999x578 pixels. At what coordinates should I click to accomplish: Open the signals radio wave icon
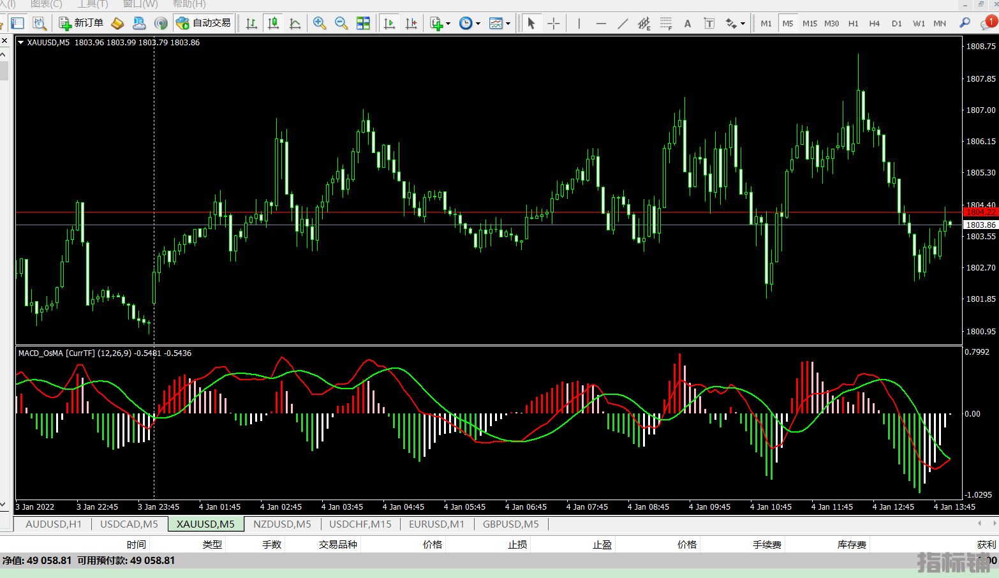click(161, 24)
